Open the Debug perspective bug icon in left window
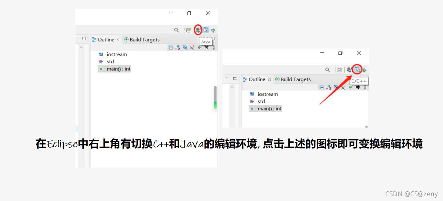 pos(213,30)
